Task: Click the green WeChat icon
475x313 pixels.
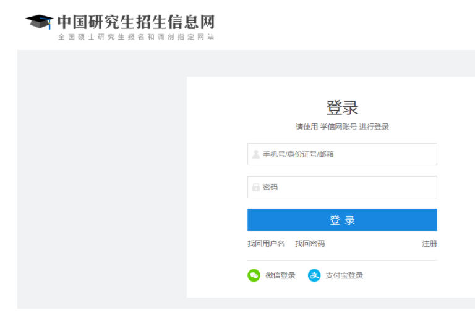Action: click(254, 275)
